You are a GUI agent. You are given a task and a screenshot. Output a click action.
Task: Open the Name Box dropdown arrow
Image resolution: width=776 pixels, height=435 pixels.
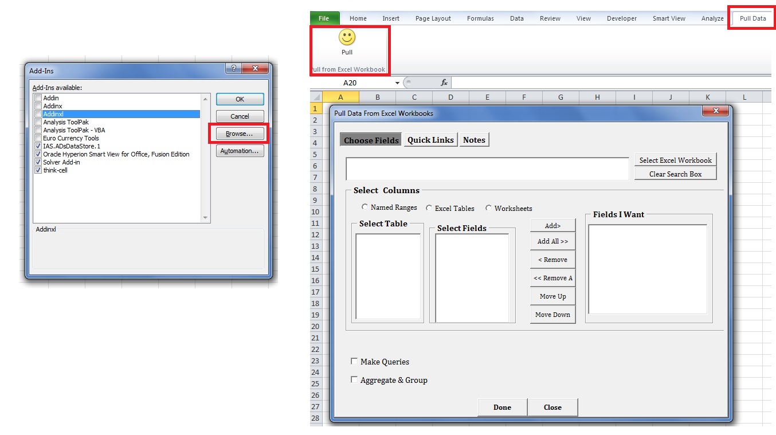(398, 83)
